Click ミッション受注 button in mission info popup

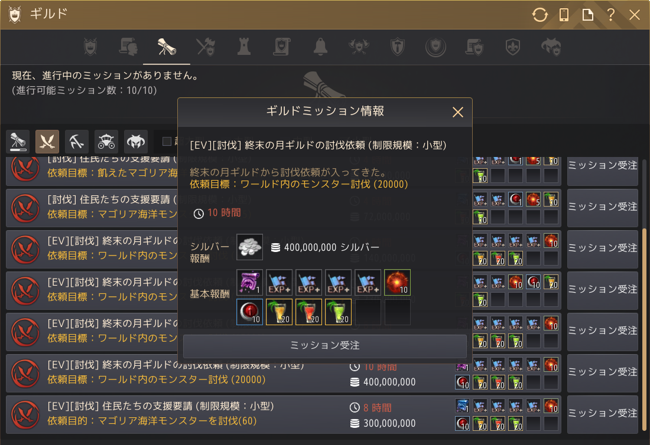coord(325,346)
